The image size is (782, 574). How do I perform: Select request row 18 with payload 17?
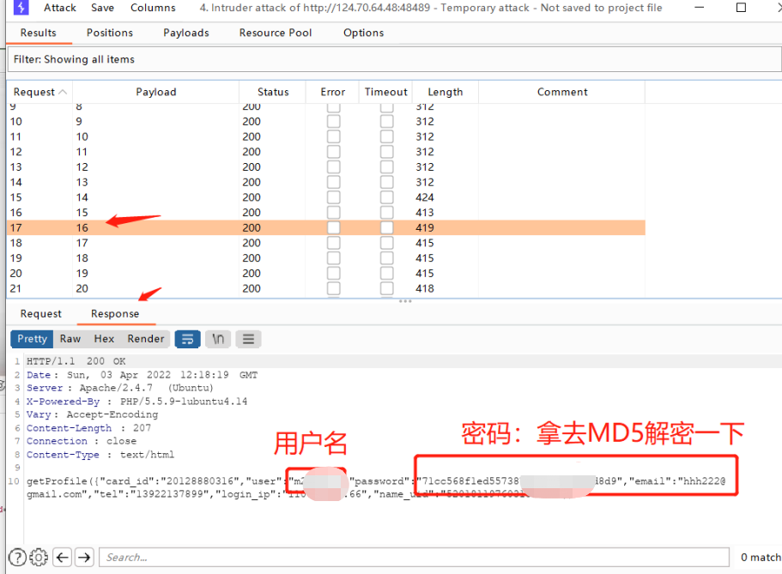tap(326, 244)
